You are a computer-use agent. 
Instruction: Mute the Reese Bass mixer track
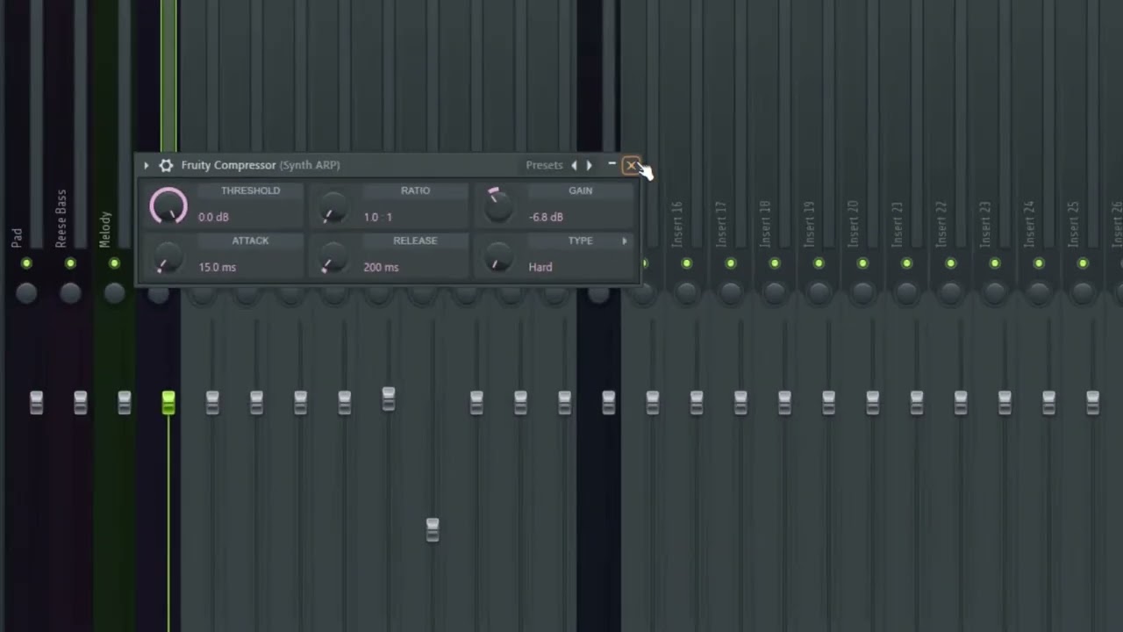click(70, 263)
